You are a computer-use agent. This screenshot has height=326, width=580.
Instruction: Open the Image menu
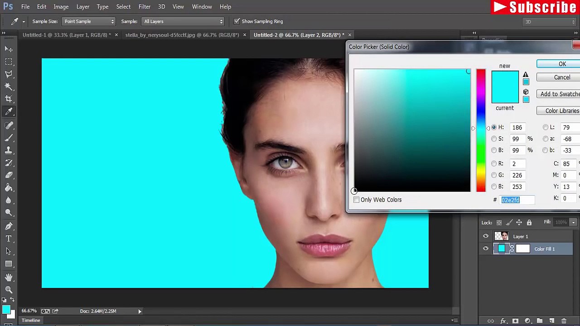[x=61, y=7]
